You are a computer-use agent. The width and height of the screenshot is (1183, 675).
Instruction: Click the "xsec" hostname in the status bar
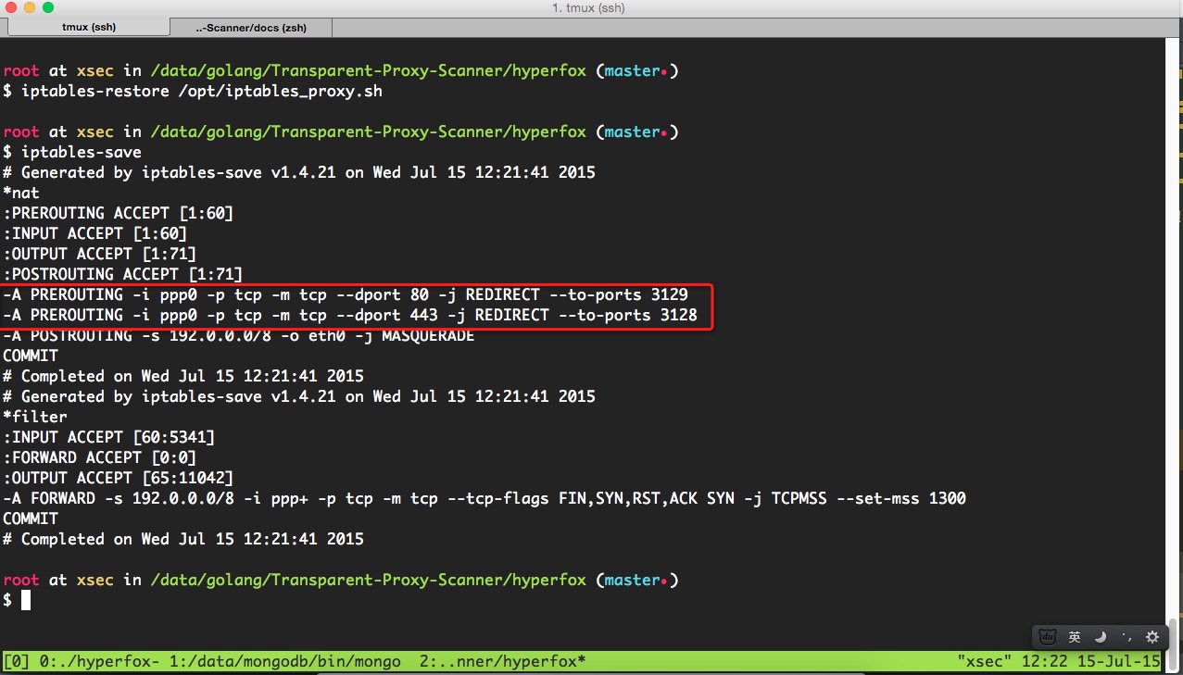(985, 662)
